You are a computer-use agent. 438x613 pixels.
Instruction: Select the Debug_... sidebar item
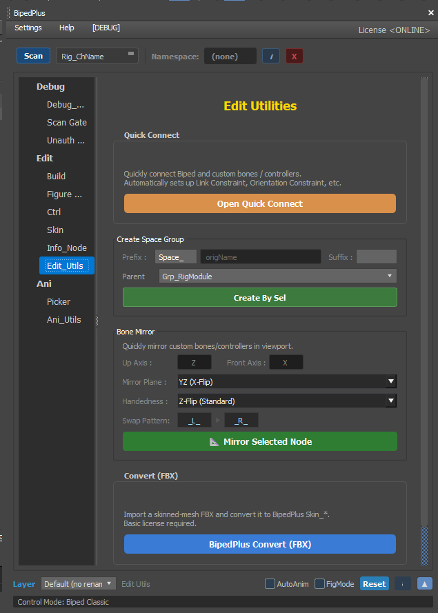coord(66,104)
